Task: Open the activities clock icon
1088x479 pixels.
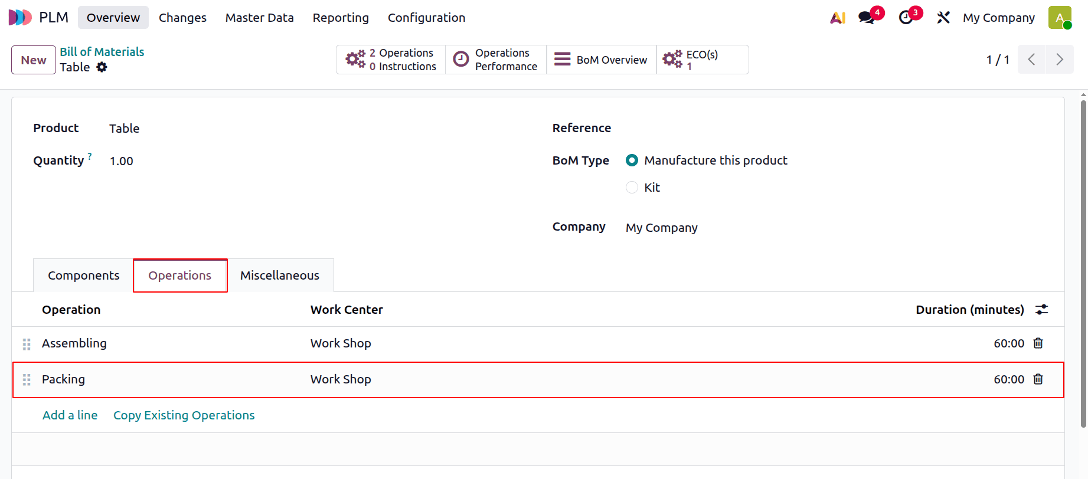Action: (x=906, y=18)
